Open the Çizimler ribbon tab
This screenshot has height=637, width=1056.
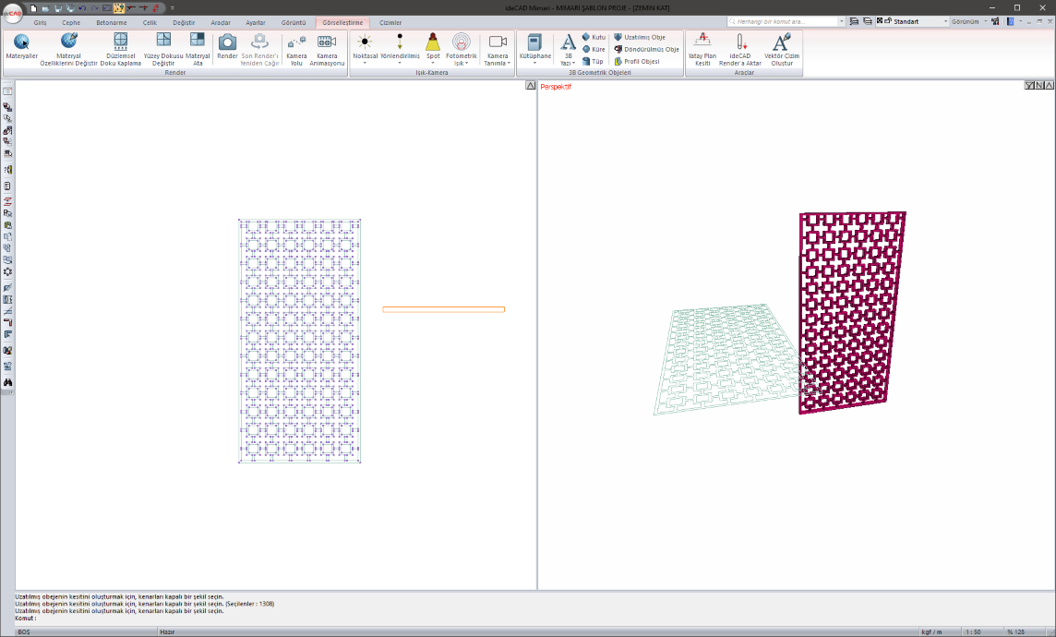pyautogui.click(x=390, y=22)
